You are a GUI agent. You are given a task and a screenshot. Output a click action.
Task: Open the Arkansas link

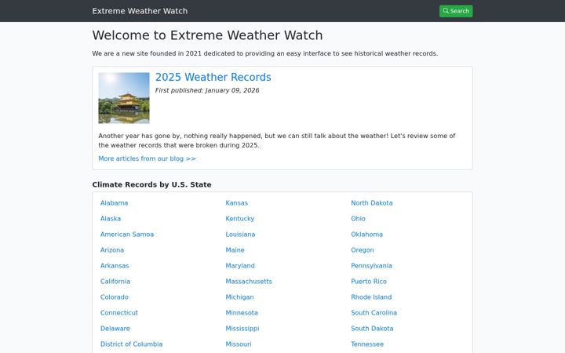pos(115,266)
